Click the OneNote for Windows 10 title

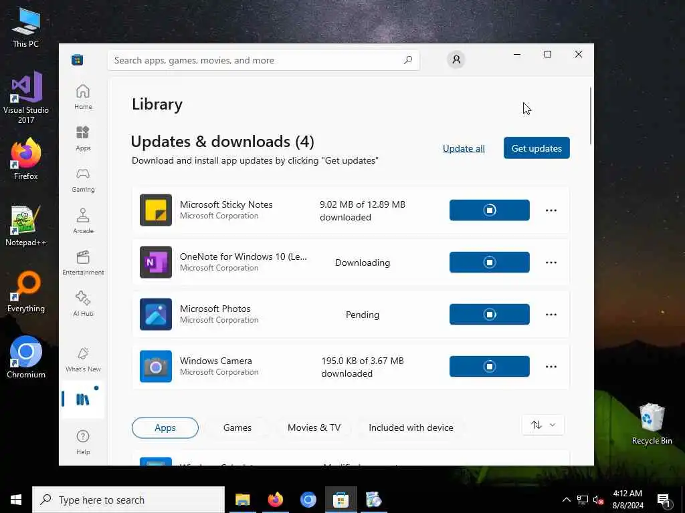coord(243,256)
